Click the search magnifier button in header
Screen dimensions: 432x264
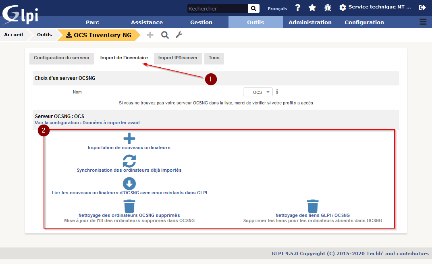point(253,8)
